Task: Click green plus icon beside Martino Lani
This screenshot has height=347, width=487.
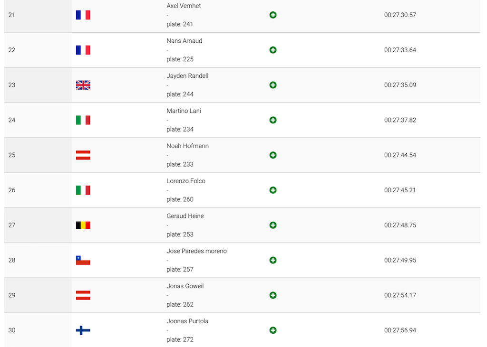Action: (x=273, y=120)
